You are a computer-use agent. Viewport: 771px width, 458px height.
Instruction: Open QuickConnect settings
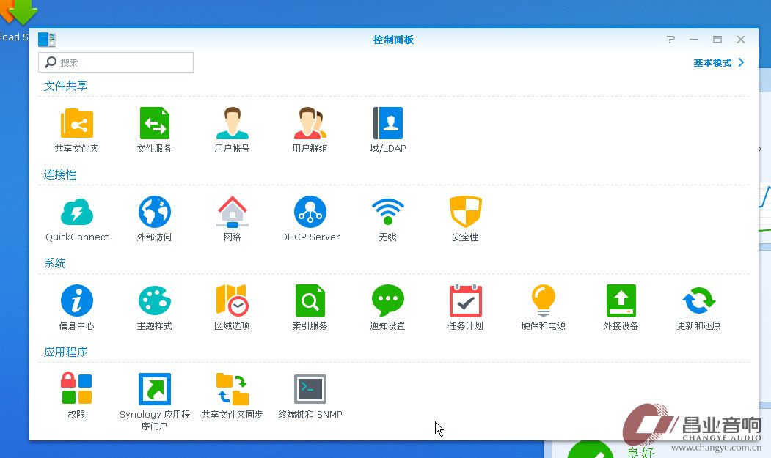click(77, 213)
